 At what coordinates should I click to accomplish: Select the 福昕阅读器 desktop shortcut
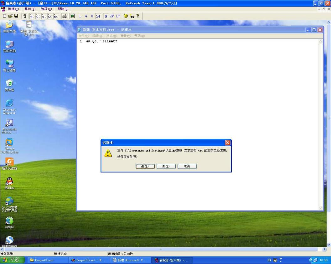(x=9, y=164)
